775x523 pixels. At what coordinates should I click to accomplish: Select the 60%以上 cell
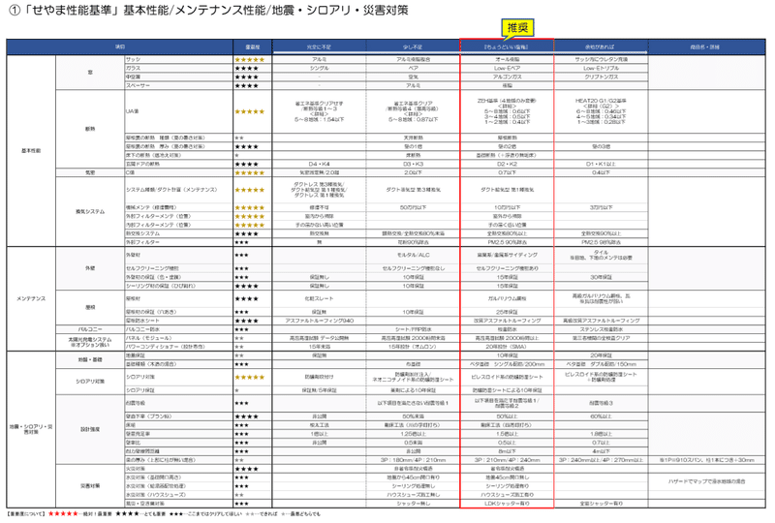601,416
